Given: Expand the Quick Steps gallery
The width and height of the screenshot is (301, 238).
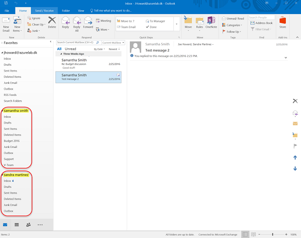Looking at the screenshot, I should pyautogui.click(x=177, y=24).
